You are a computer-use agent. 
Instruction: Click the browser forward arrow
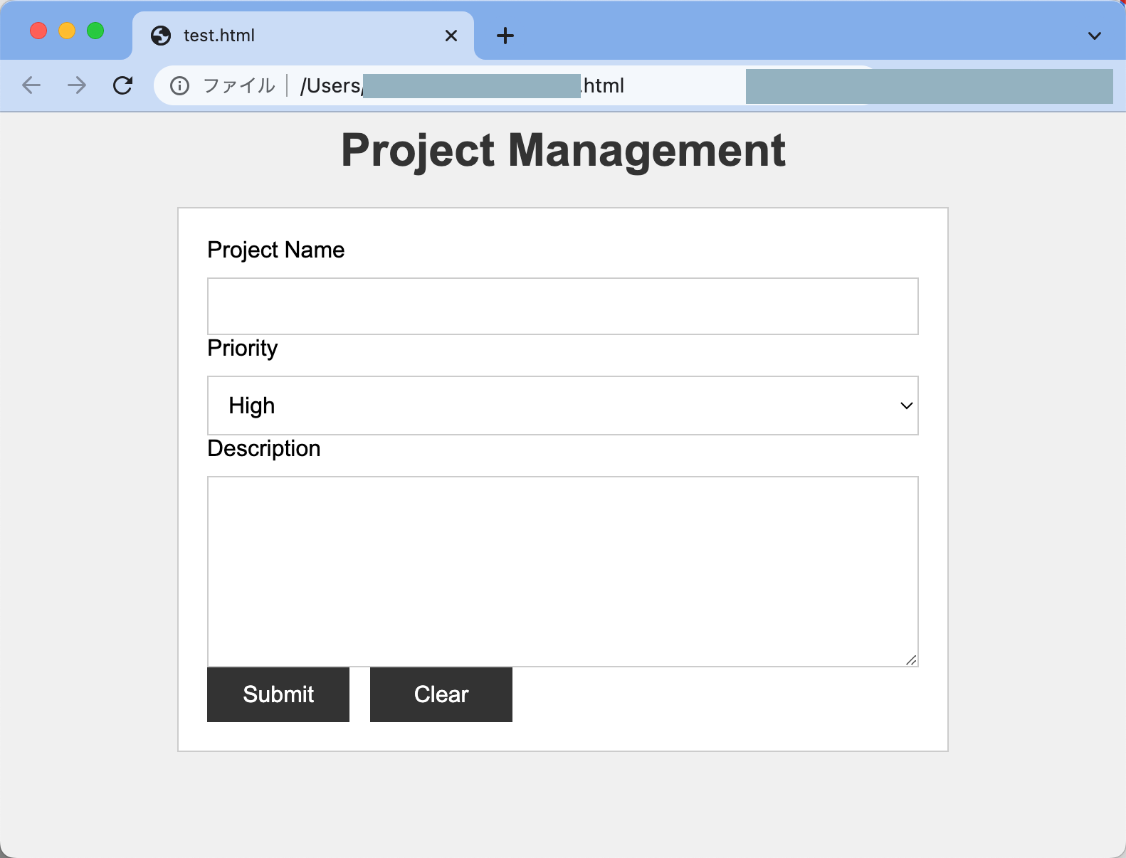(x=77, y=85)
